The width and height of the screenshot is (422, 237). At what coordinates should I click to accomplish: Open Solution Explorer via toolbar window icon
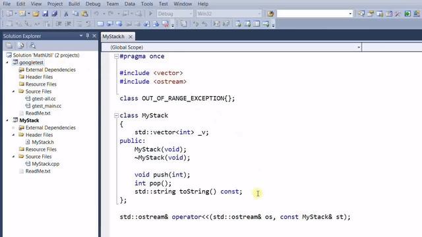(x=361, y=13)
